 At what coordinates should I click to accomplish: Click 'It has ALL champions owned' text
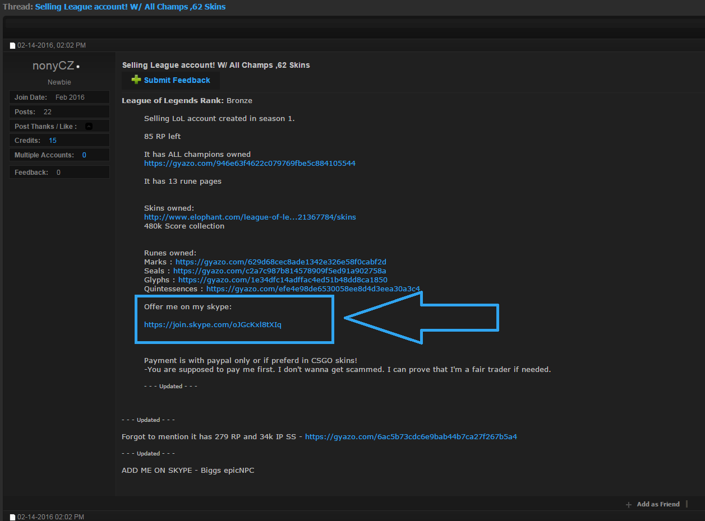point(197,155)
